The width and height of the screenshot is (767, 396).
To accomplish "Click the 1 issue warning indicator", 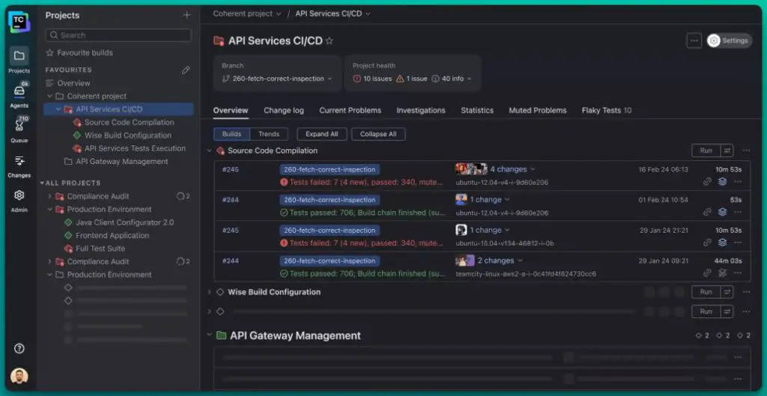I will [411, 79].
